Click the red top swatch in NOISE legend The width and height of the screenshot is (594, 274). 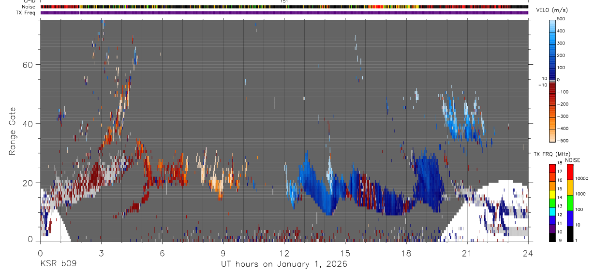(x=570, y=172)
